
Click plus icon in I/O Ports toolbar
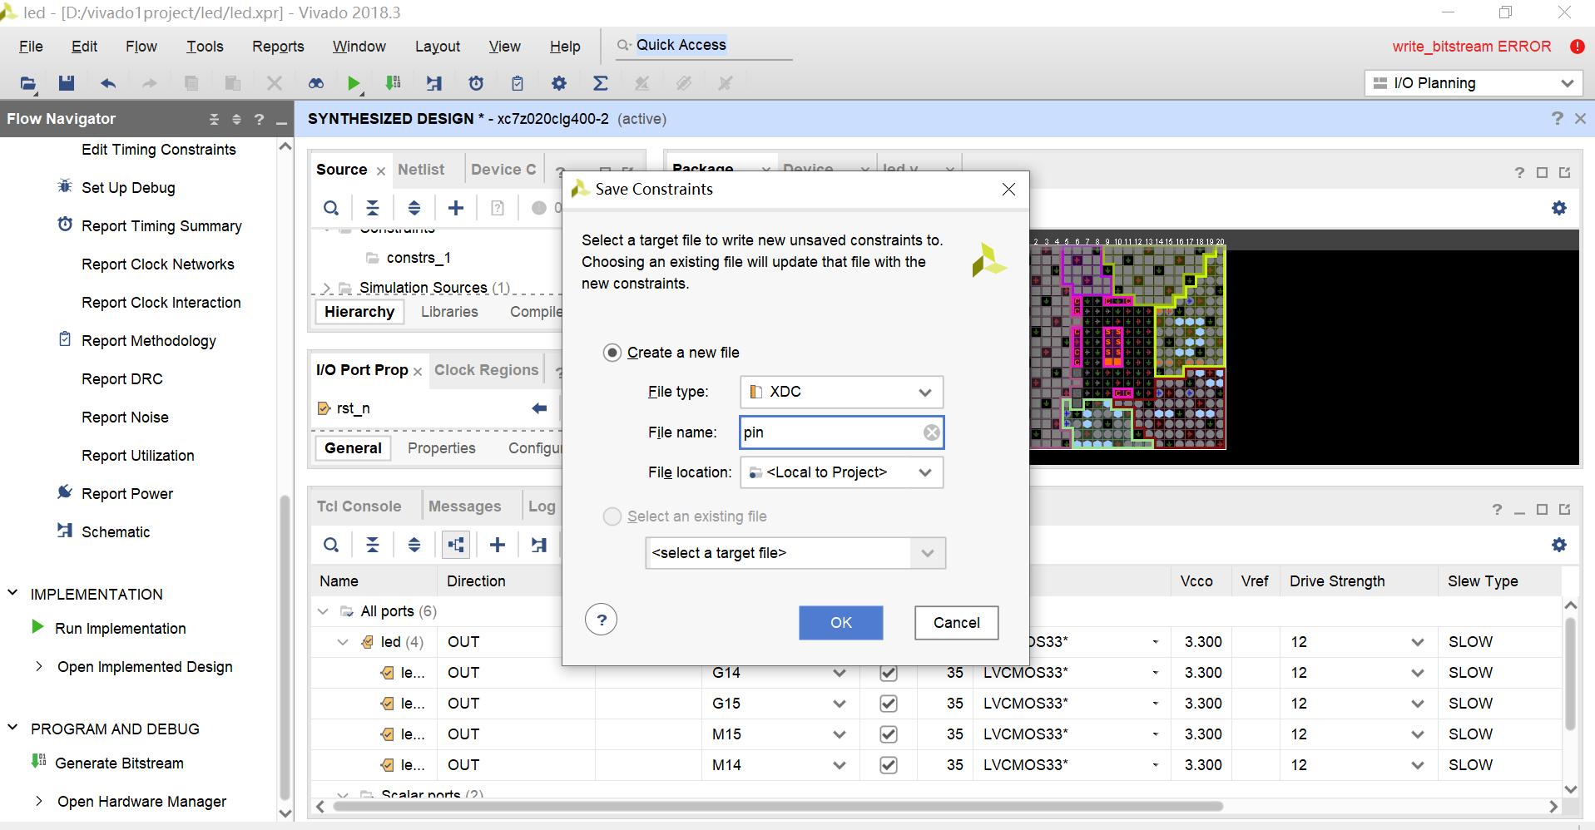tap(498, 545)
